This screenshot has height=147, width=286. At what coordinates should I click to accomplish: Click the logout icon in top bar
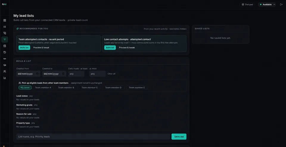281,4
